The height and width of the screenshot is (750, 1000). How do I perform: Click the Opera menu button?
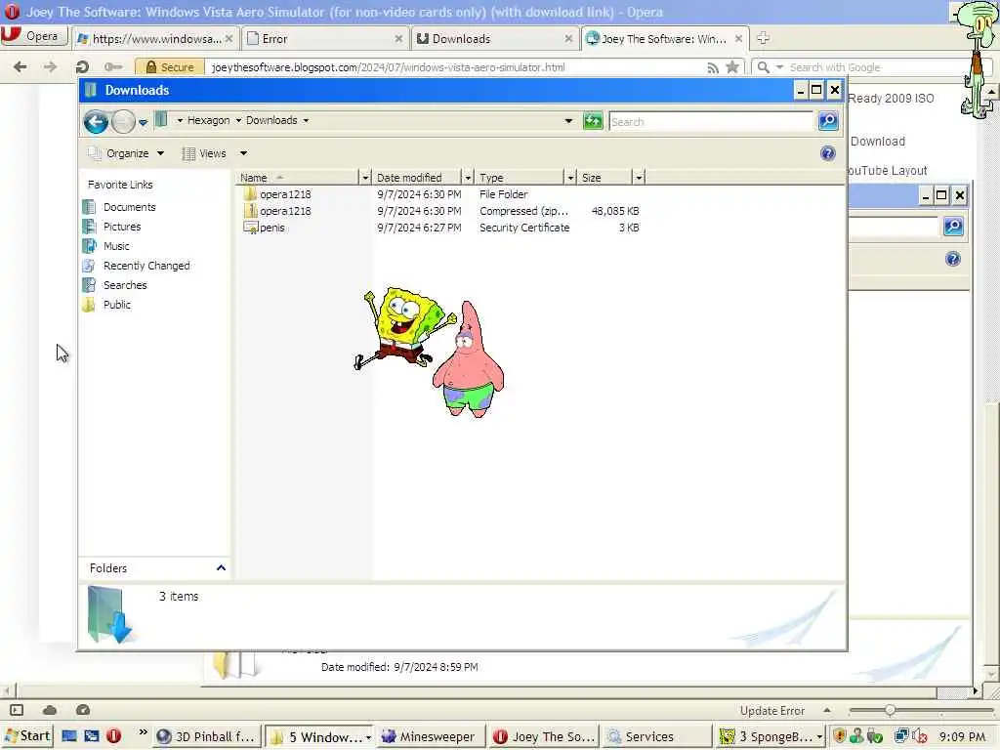[33, 36]
